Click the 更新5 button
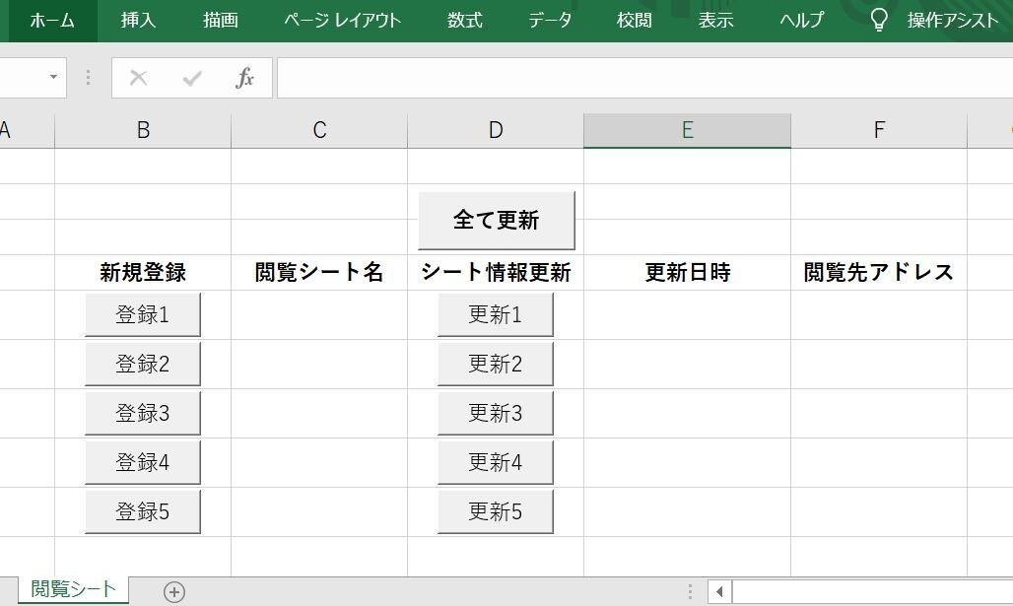 coord(496,511)
